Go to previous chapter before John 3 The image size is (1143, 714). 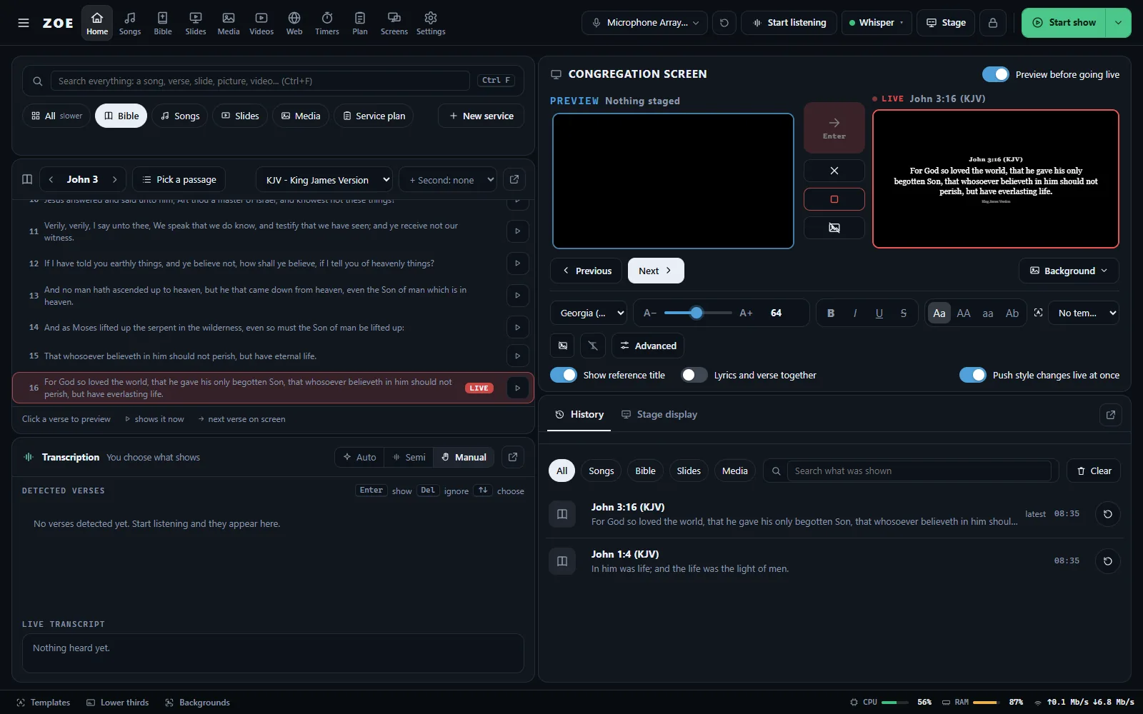(x=51, y=179)
